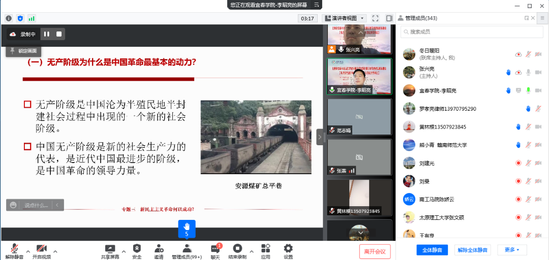Pause the cloud recording
Screen dimensions: 549x260
tap(47, 34)
